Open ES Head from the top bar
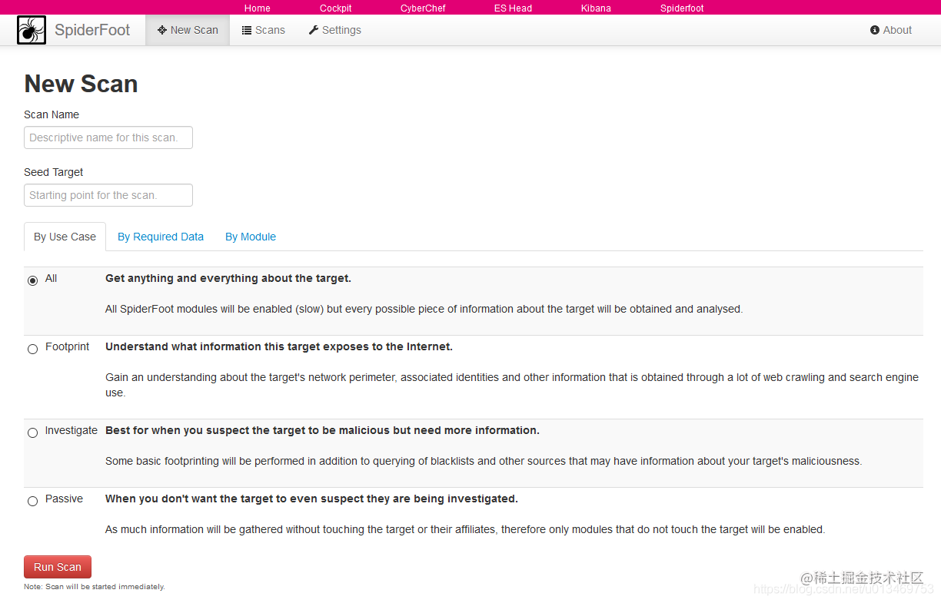The height and width of the screenshot is (603, 941). click(513, 8)
